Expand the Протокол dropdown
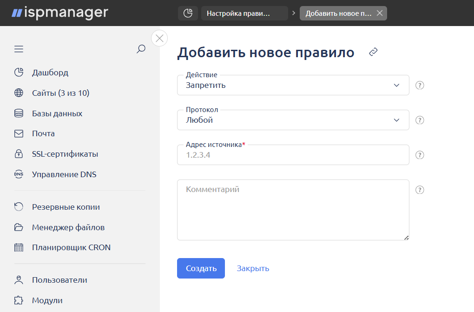Image resolution: width=474 pixels, height=312 pixels. pyautogui.click(x=293, y=120)
